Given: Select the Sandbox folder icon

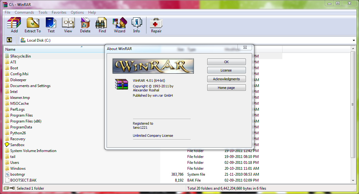Looking at the screenshot, I should point(7,145).
